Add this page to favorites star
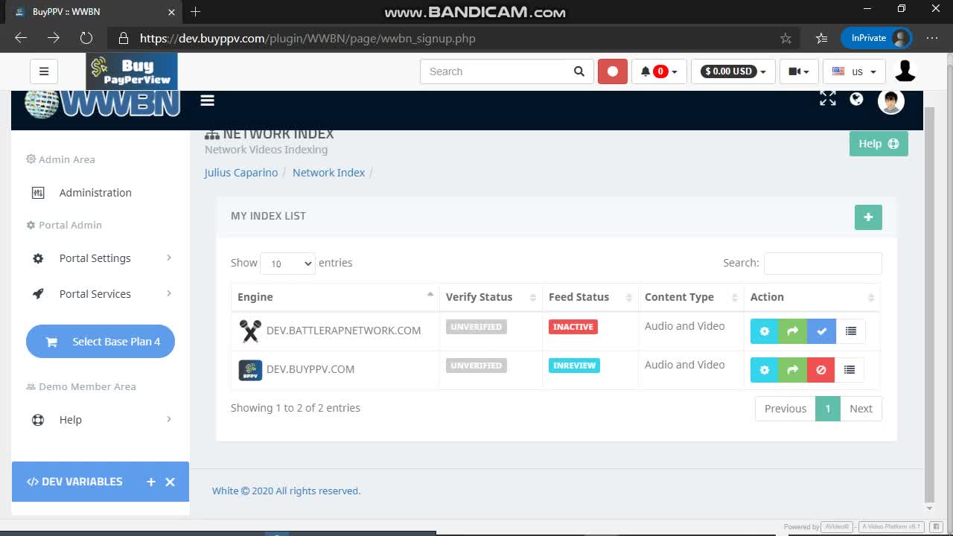This screenshot has height=536, width=953. (x=785, y=38)
